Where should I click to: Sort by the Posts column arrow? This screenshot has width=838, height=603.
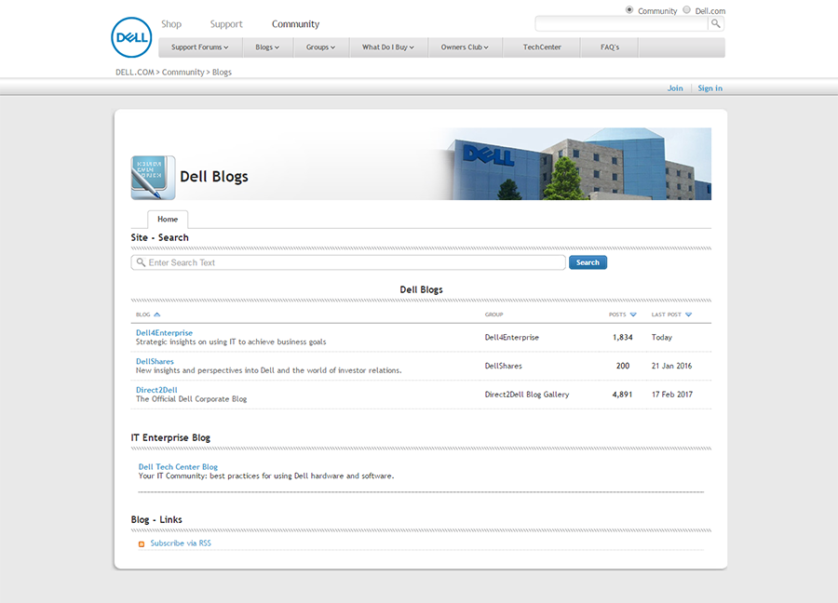633,315
